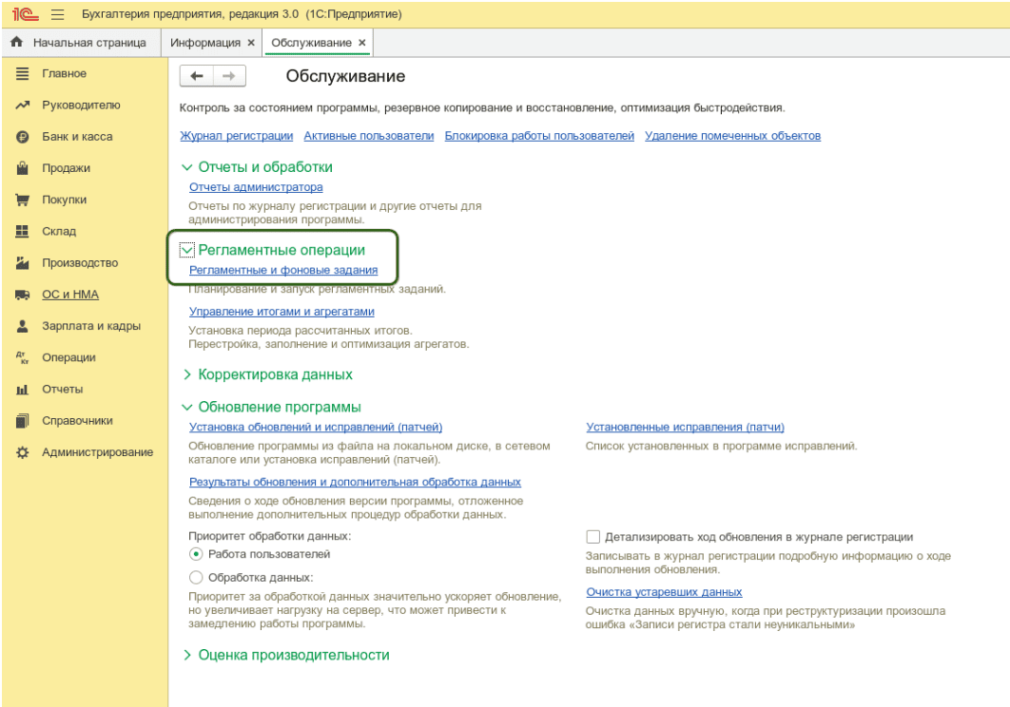Expand the Корректировка данных section

point(186,374)
